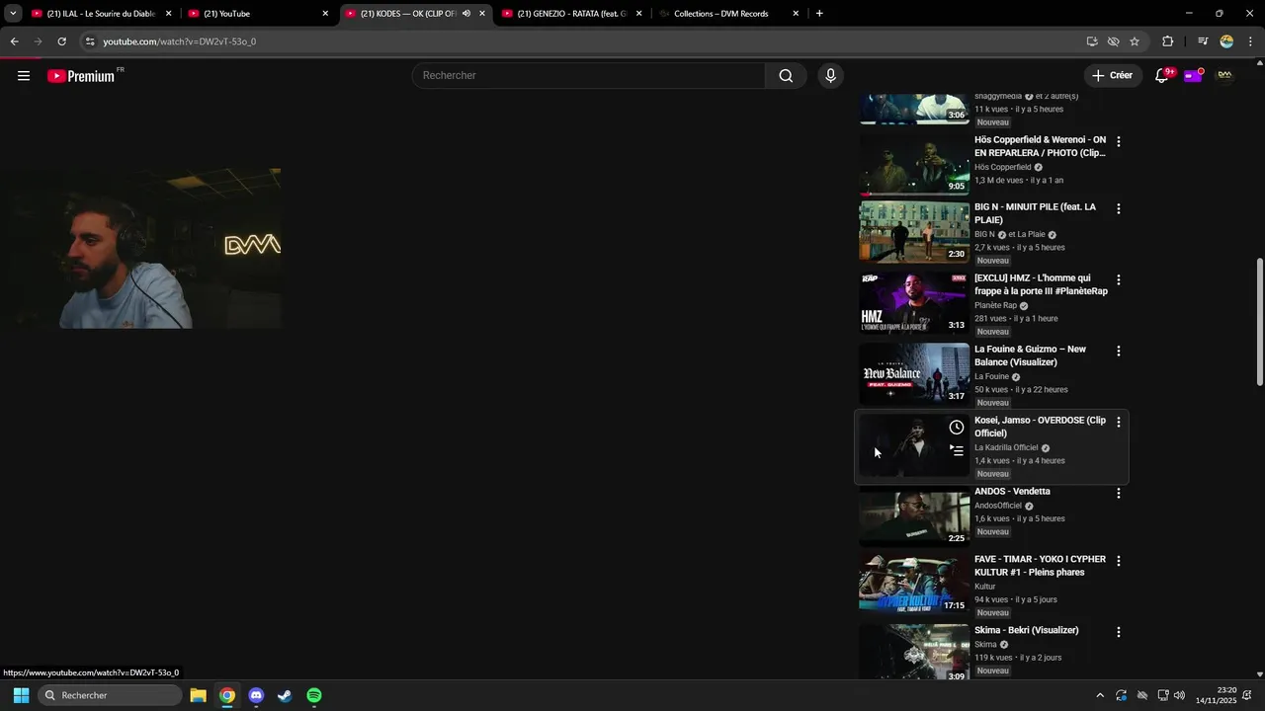Open media controls icon in Chrome toolbar
The width and height of the screenshot is (1265, 711).
pyautogui.click(x=1203, y=41)
